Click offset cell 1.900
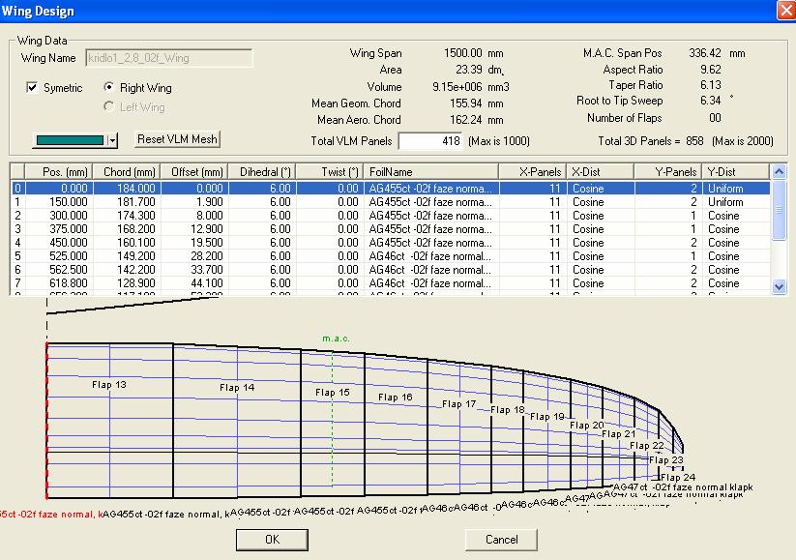The height and width of the screenshot is (560, 796). 194,202
